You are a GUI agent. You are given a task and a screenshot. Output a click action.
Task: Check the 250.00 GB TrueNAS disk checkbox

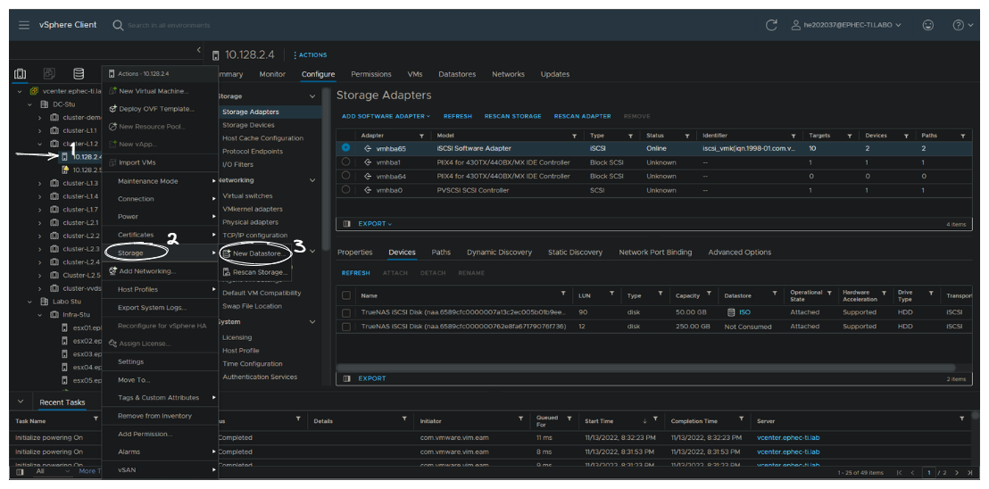(346, 327)
